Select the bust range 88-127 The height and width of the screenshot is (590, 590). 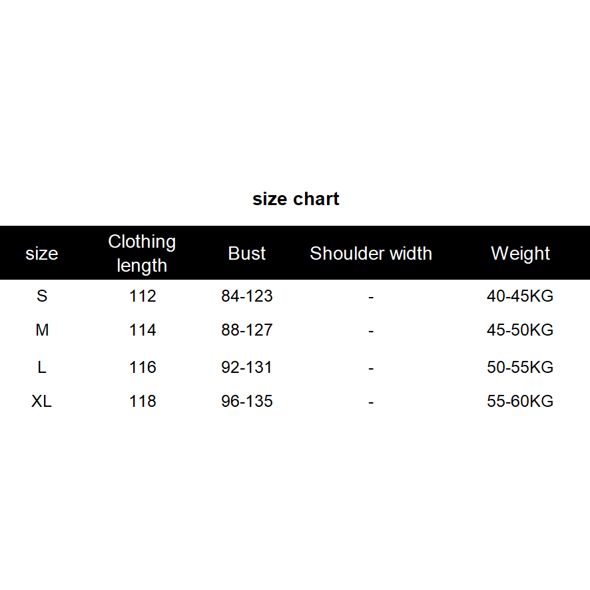247,330
